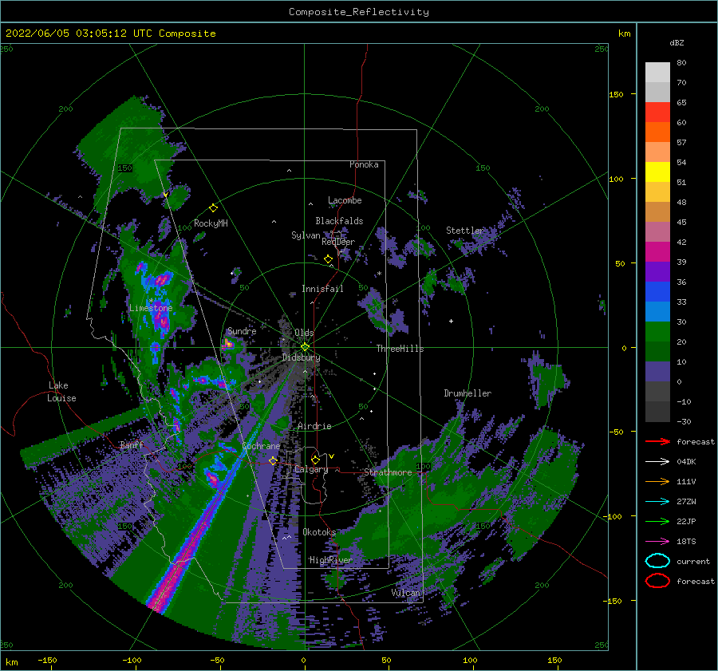Click the Okotoks label

pos(319,532)
